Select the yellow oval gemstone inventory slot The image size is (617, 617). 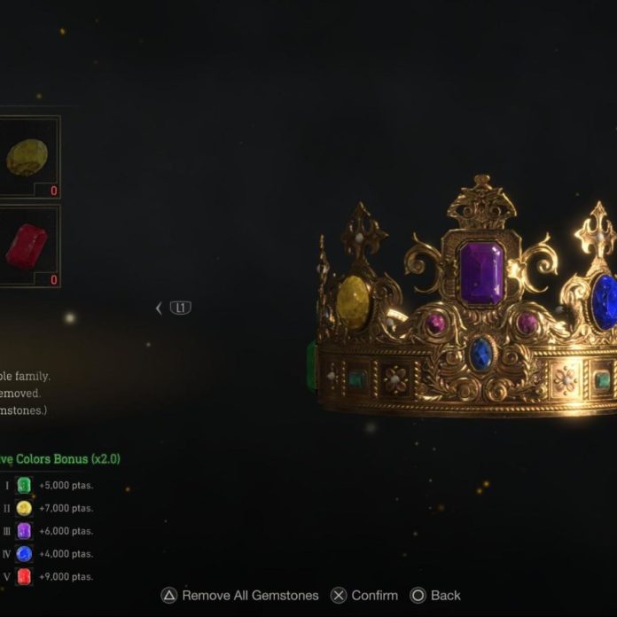28,157
